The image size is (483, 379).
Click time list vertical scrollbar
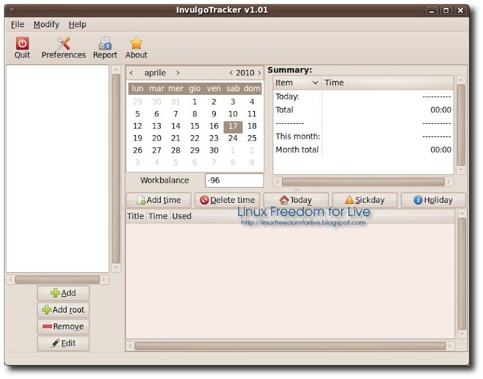pos(462,274)
